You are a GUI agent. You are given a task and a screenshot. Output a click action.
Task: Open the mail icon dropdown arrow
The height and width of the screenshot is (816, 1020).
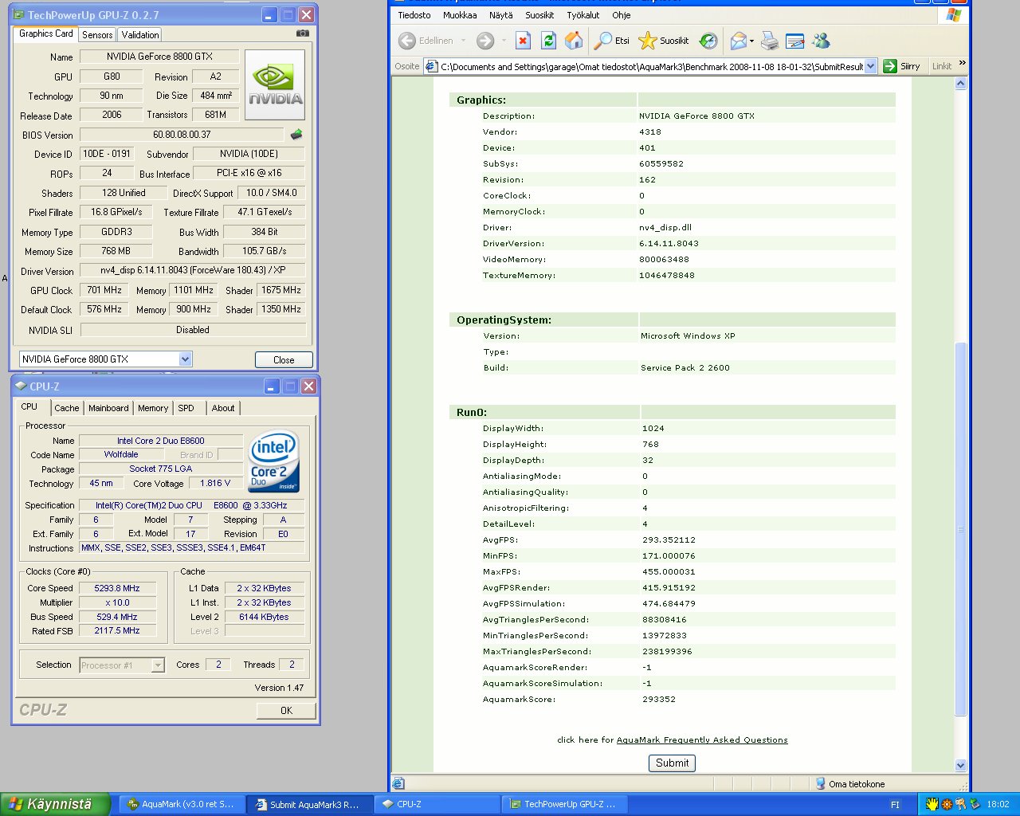tap(751, 41)
